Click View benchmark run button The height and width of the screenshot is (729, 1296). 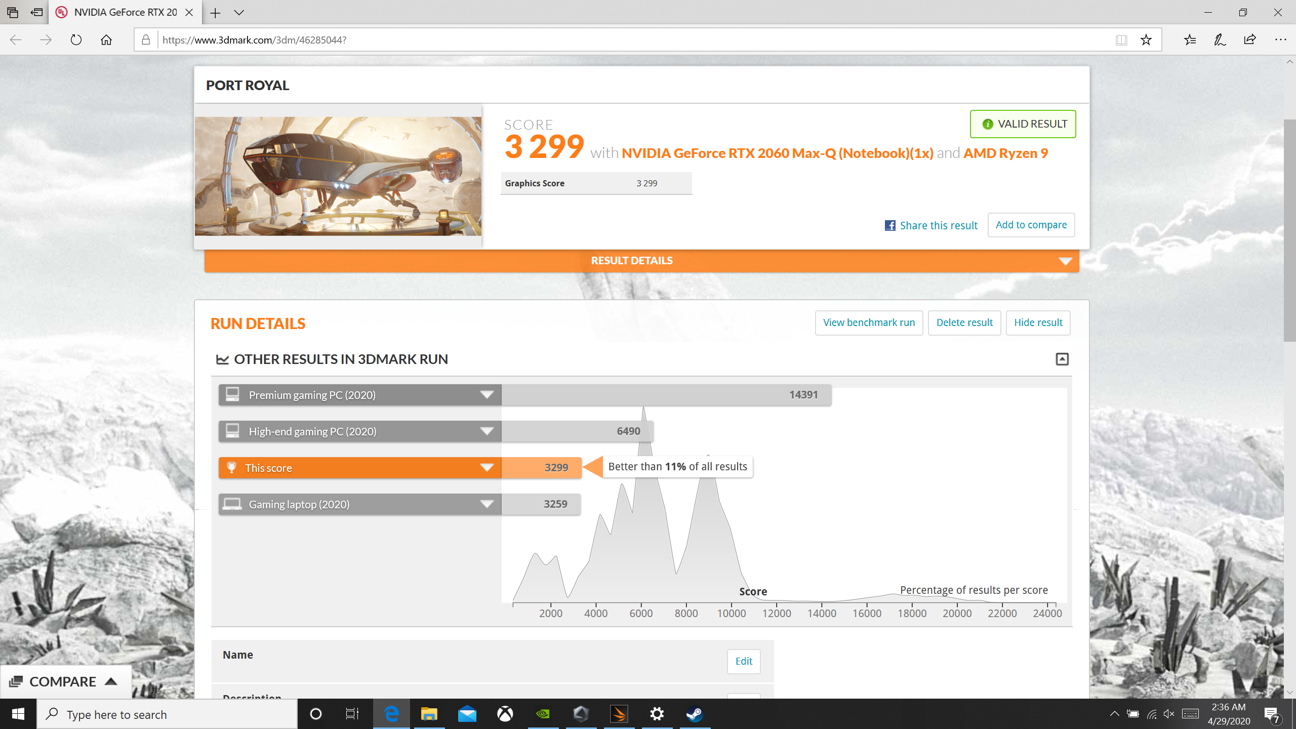869,322
